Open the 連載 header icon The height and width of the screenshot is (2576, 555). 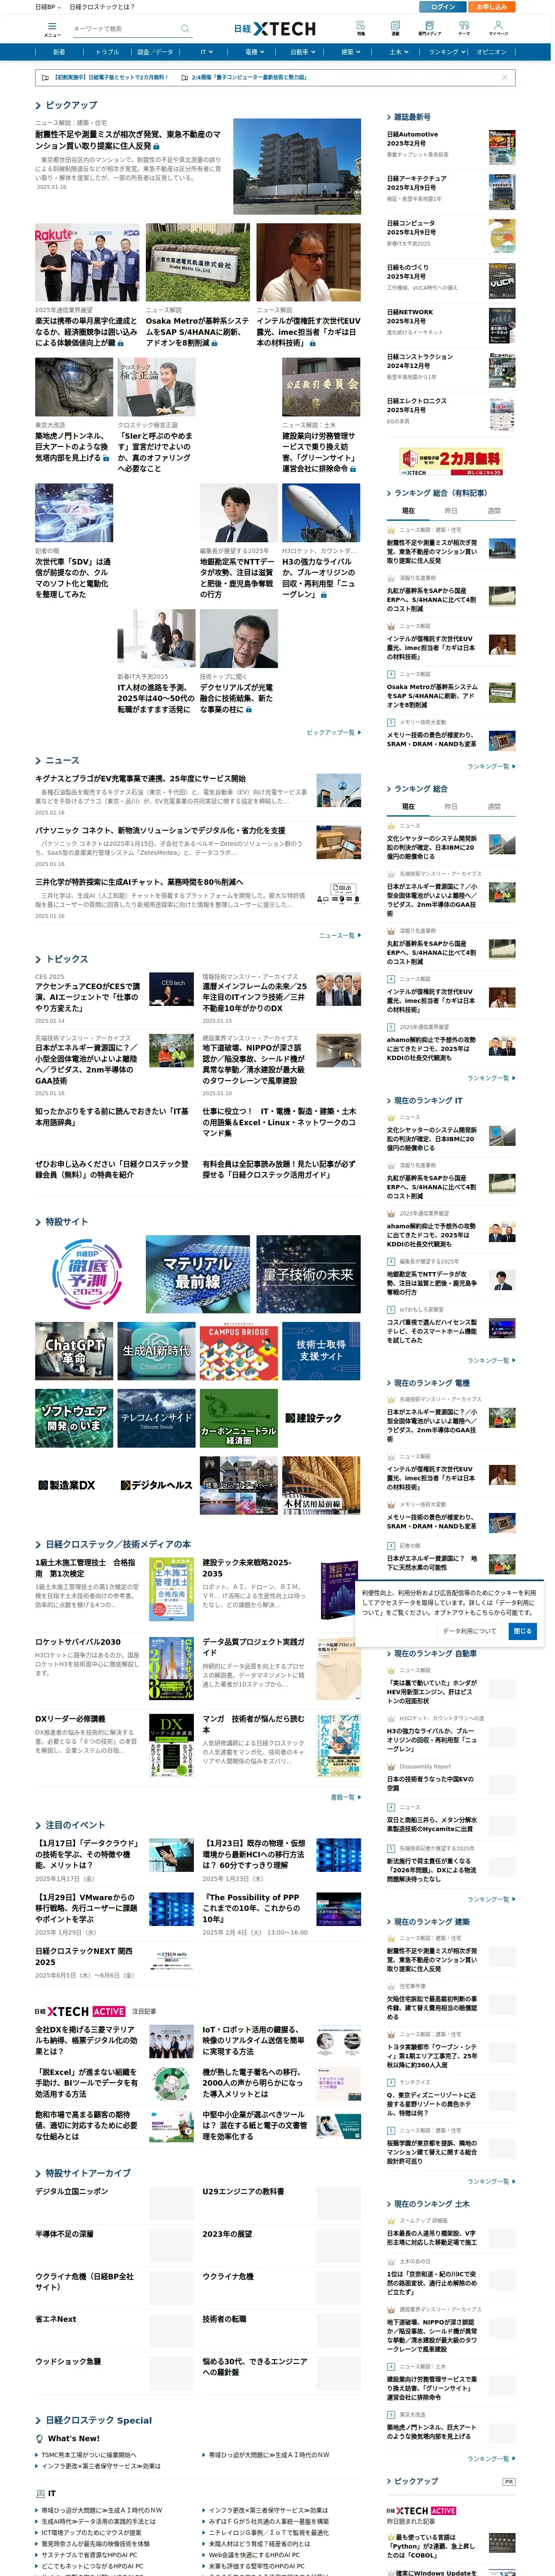tap(395, 28)
